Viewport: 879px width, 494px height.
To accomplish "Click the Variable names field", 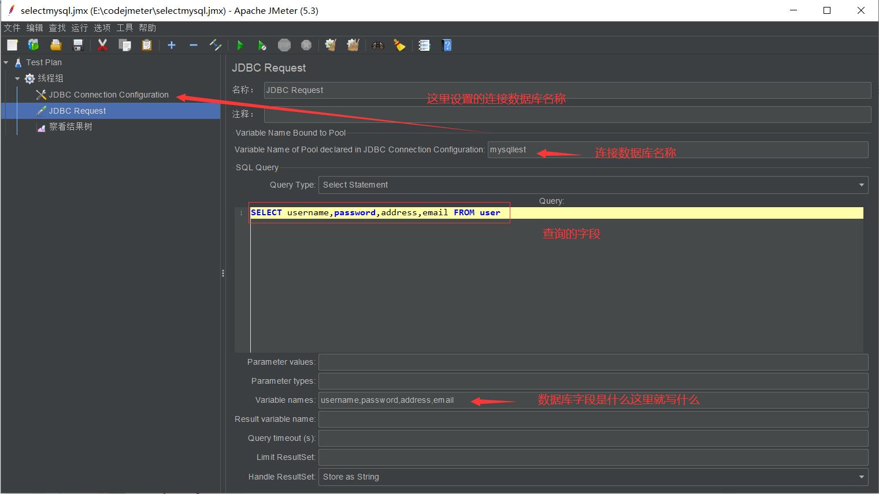I will pos(594,400).
